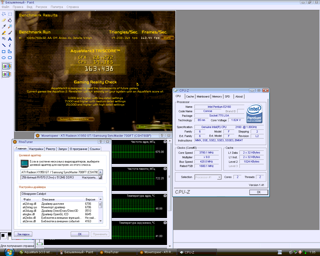Click the network computers tray icon
The width and height of the screenshot is (320, 256).
click(291, 252)
